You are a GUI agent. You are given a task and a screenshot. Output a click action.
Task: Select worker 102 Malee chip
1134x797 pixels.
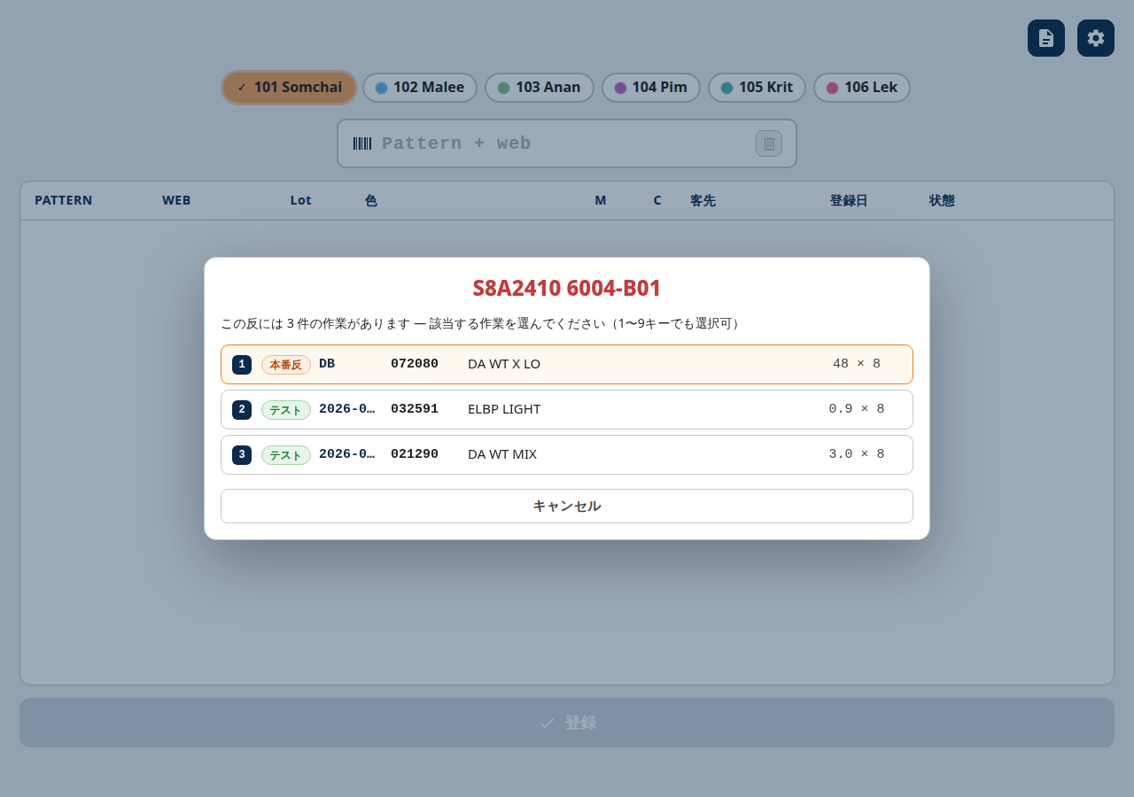420,88
